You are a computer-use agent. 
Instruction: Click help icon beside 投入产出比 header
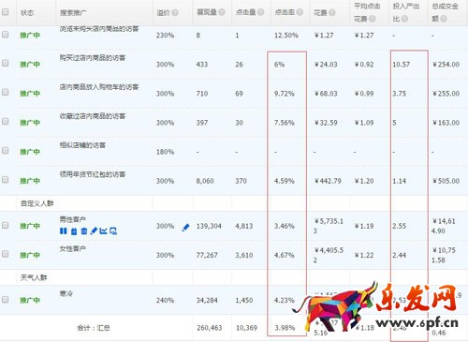point(404,19)
